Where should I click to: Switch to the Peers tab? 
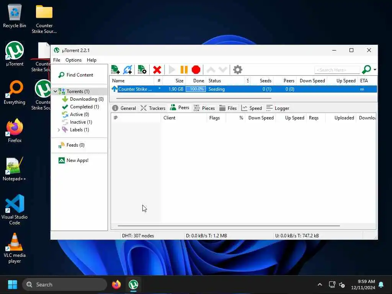click(x=180, y=108)
